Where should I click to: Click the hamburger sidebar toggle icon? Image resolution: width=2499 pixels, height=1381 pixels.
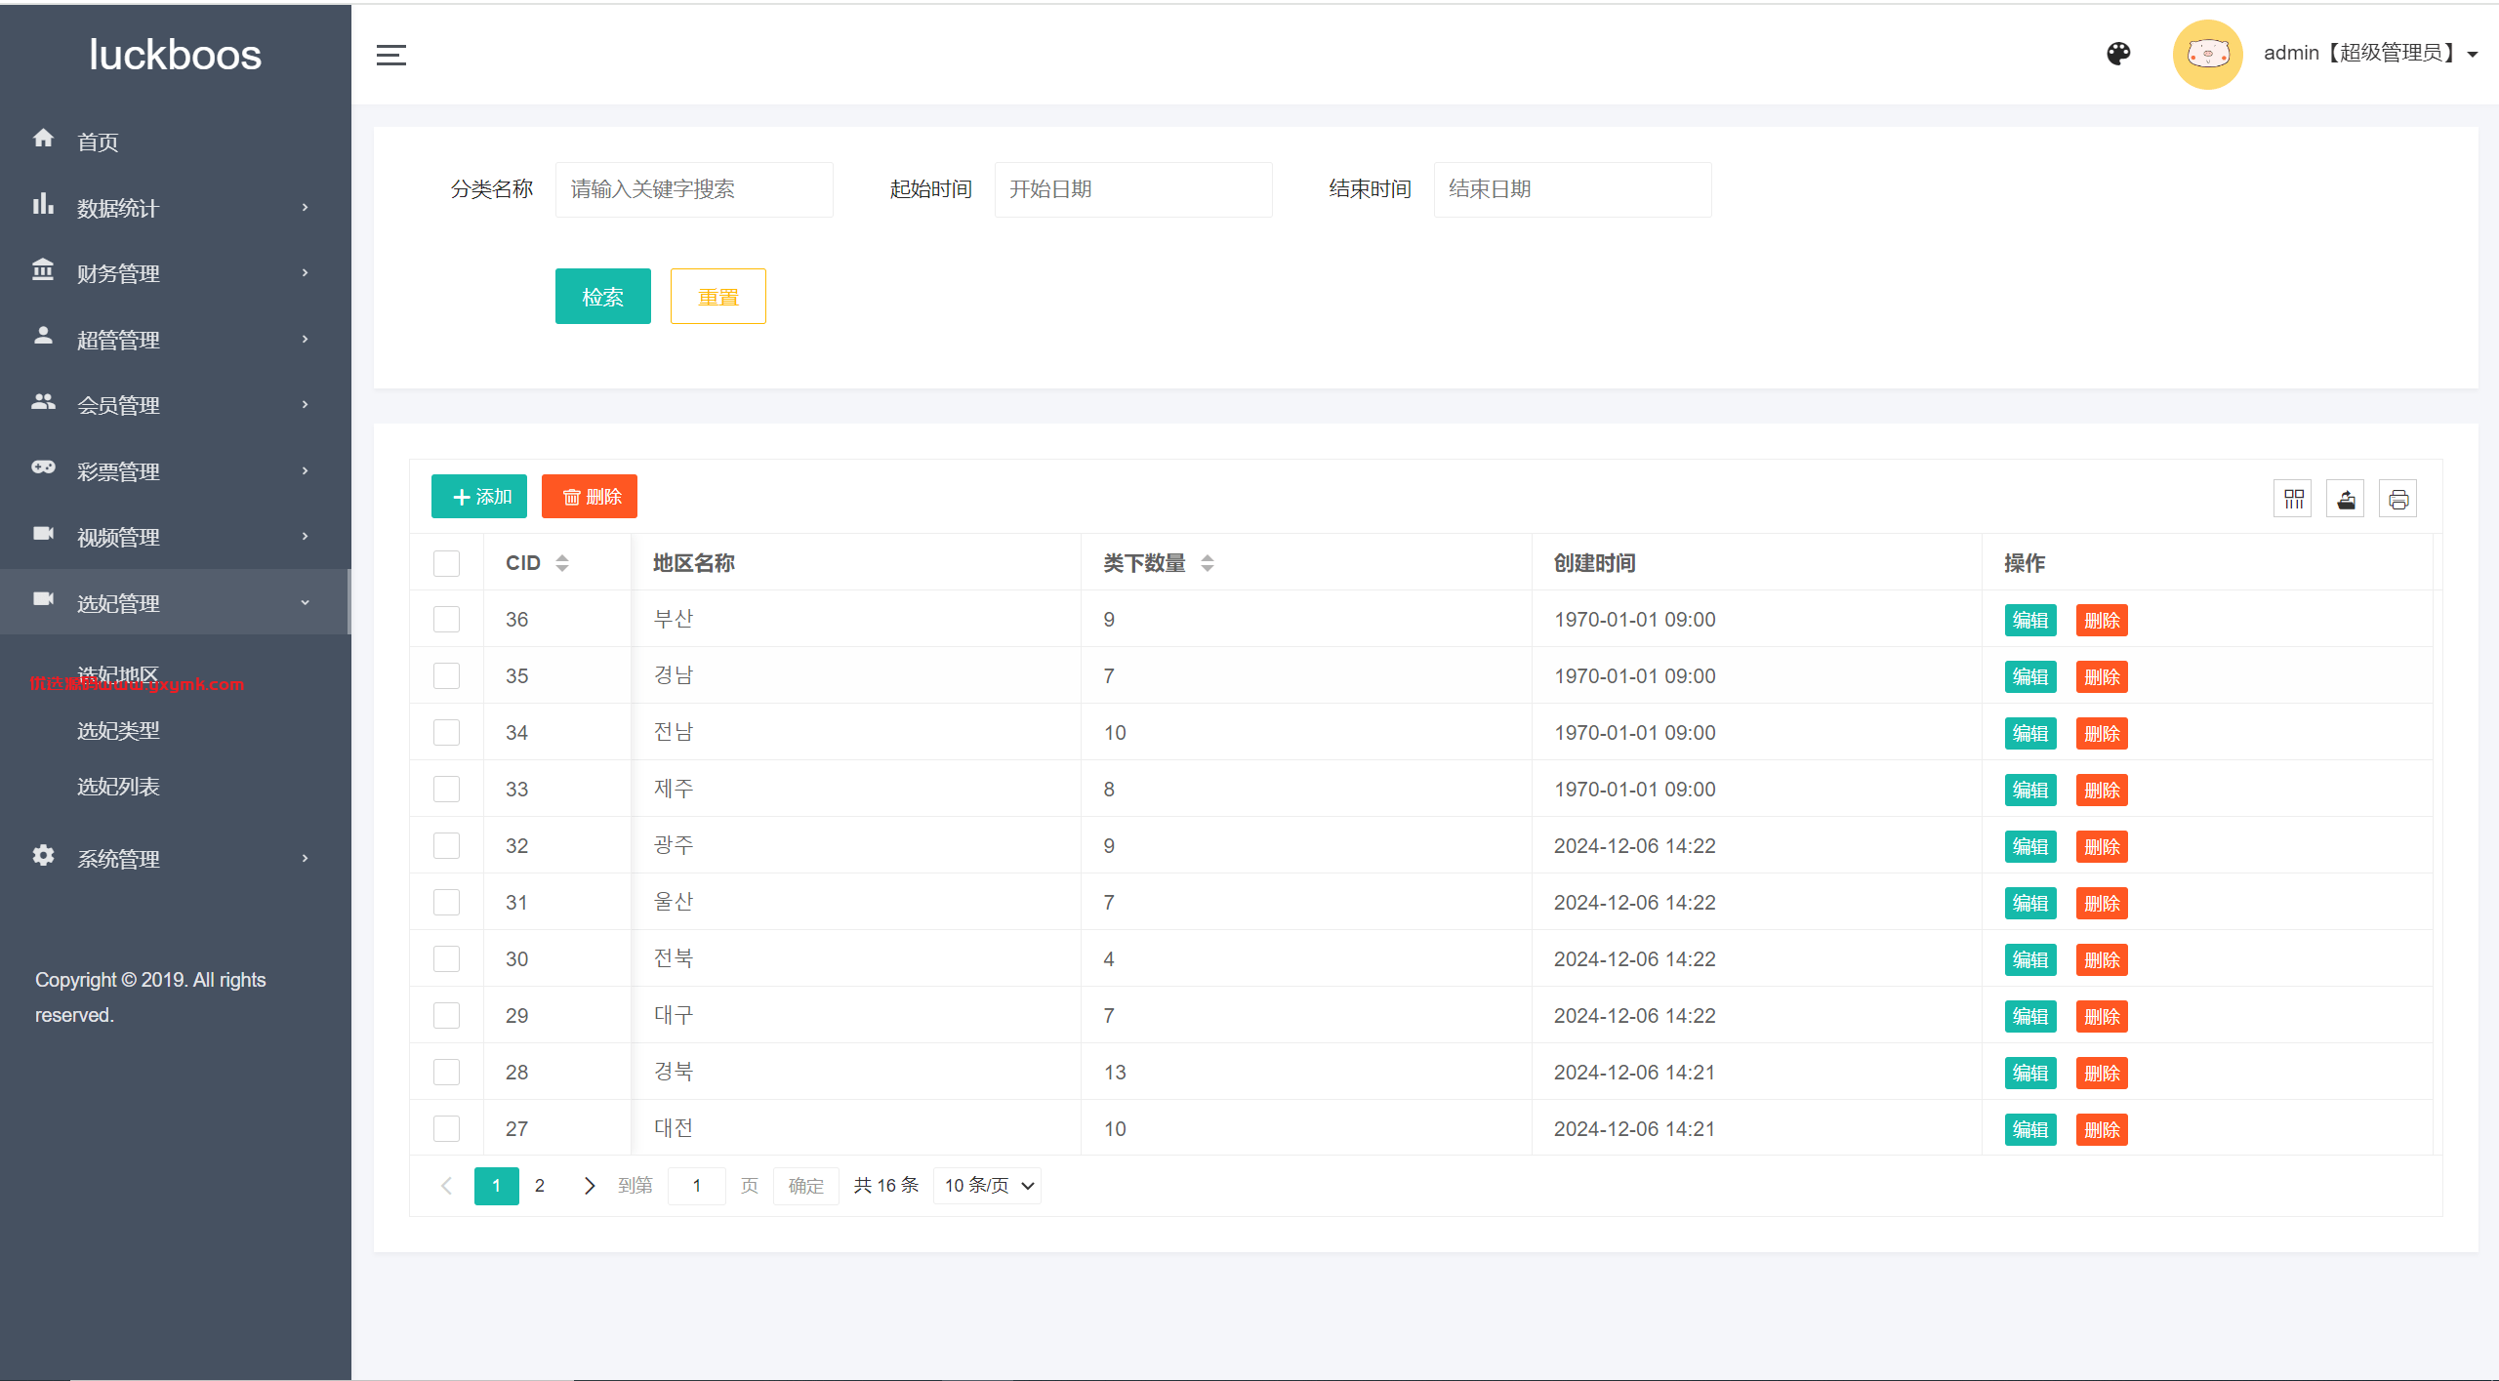pos(390,55)
